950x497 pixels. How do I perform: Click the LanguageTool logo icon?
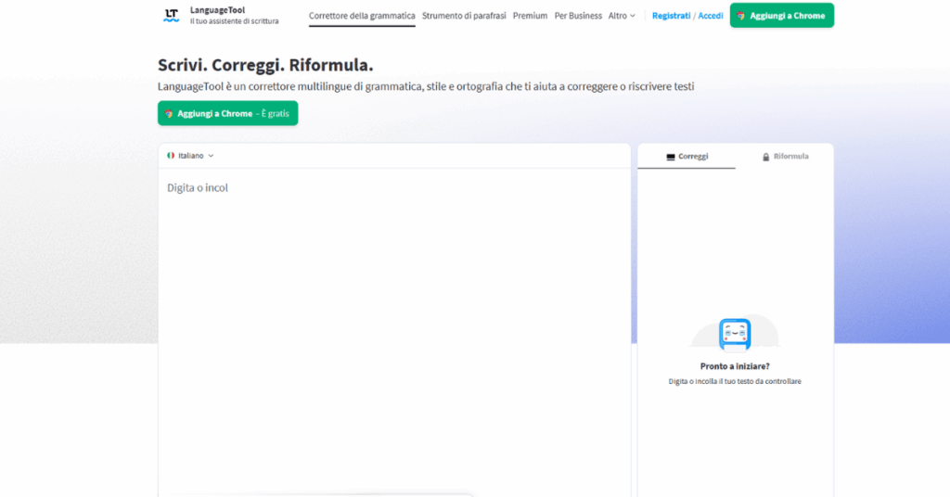point(171,15)
